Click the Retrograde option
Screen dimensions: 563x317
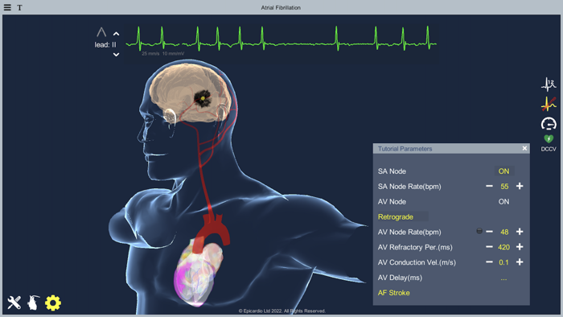pyautogui.click(x=396, y=217)
